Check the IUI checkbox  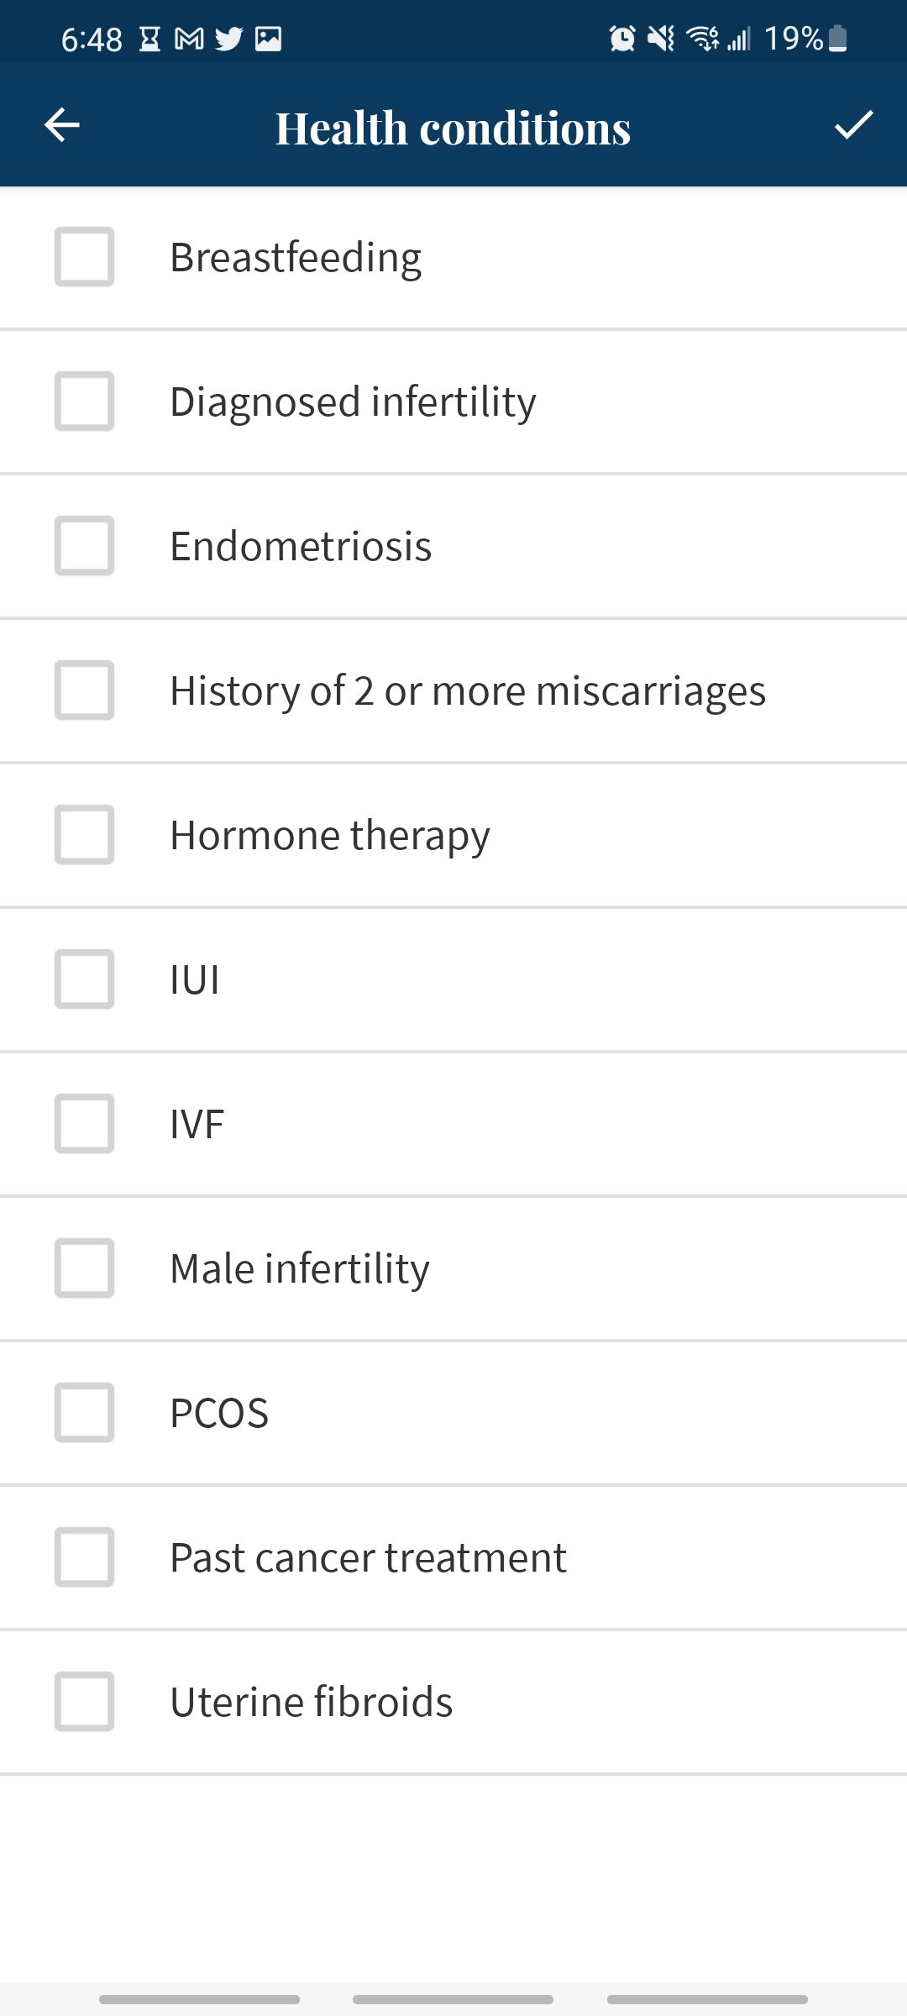84,979
